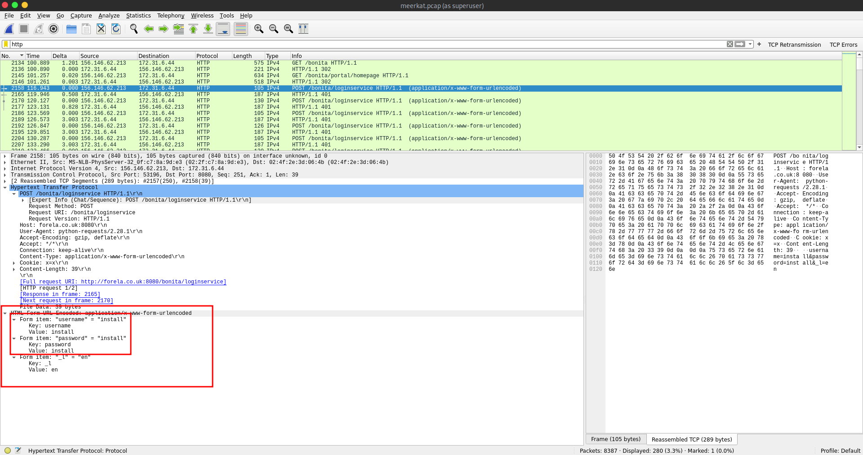Open capture options gear icon
This screenshot has height=455, width=863.
pyautogui.click(x=53, y=29)
